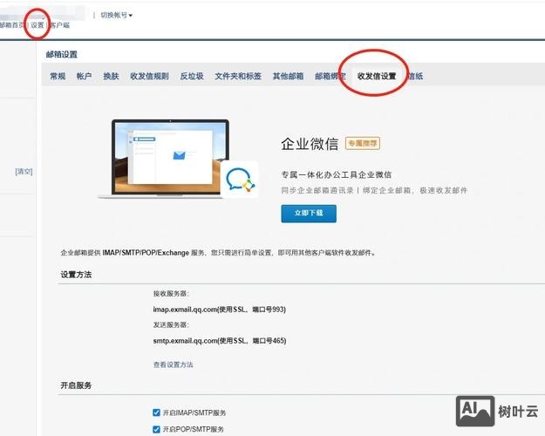
Task: Click the 设置方法 section heading
Action: (x=76, y=275)
